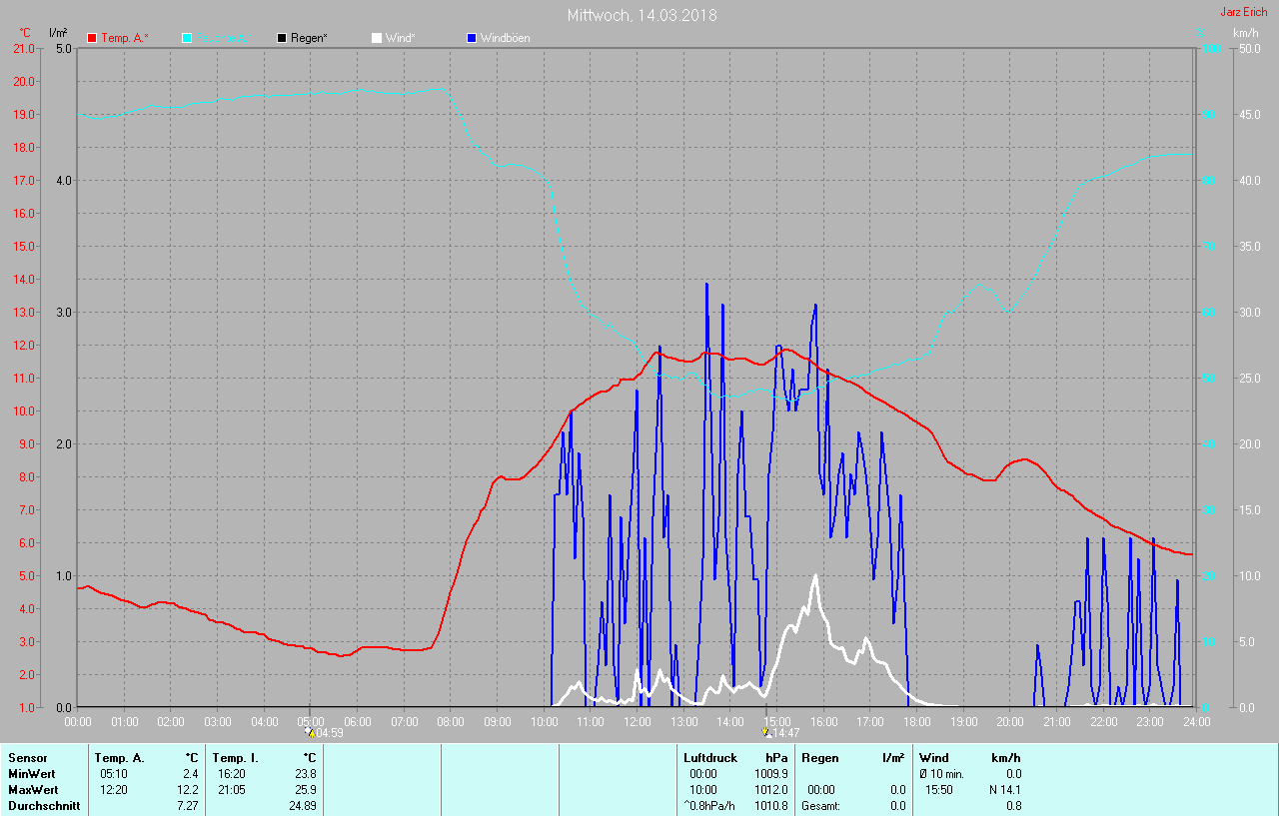
Task: Click the pressure trend "^0.8hPa/h"
Action: pyautogui.click(x=709, y=806)
